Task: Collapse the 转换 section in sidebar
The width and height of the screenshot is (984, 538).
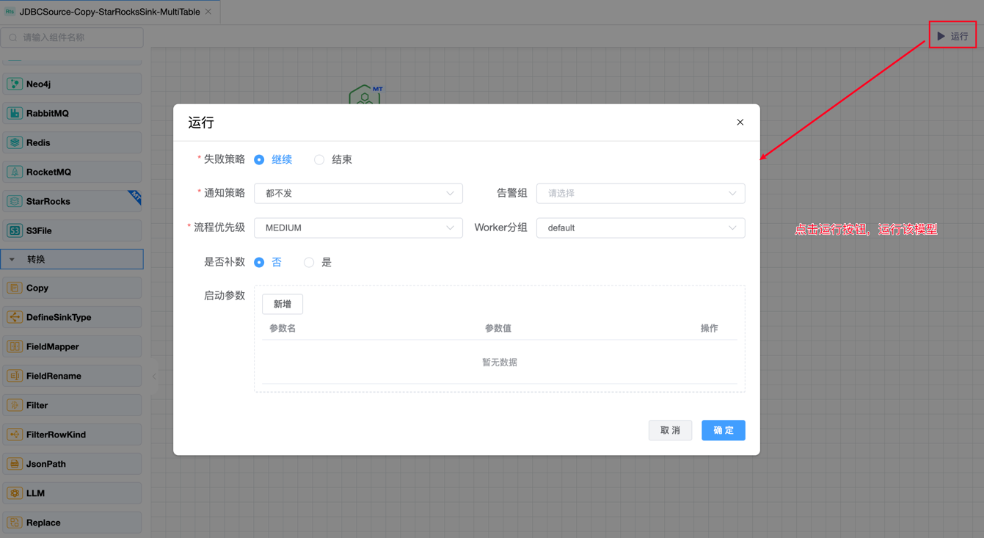Action: 12,259
